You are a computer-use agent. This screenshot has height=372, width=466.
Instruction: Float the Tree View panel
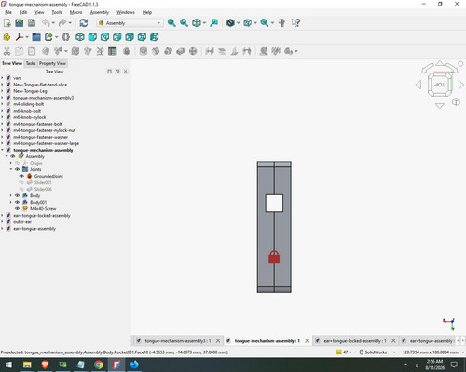coord(117,72)
